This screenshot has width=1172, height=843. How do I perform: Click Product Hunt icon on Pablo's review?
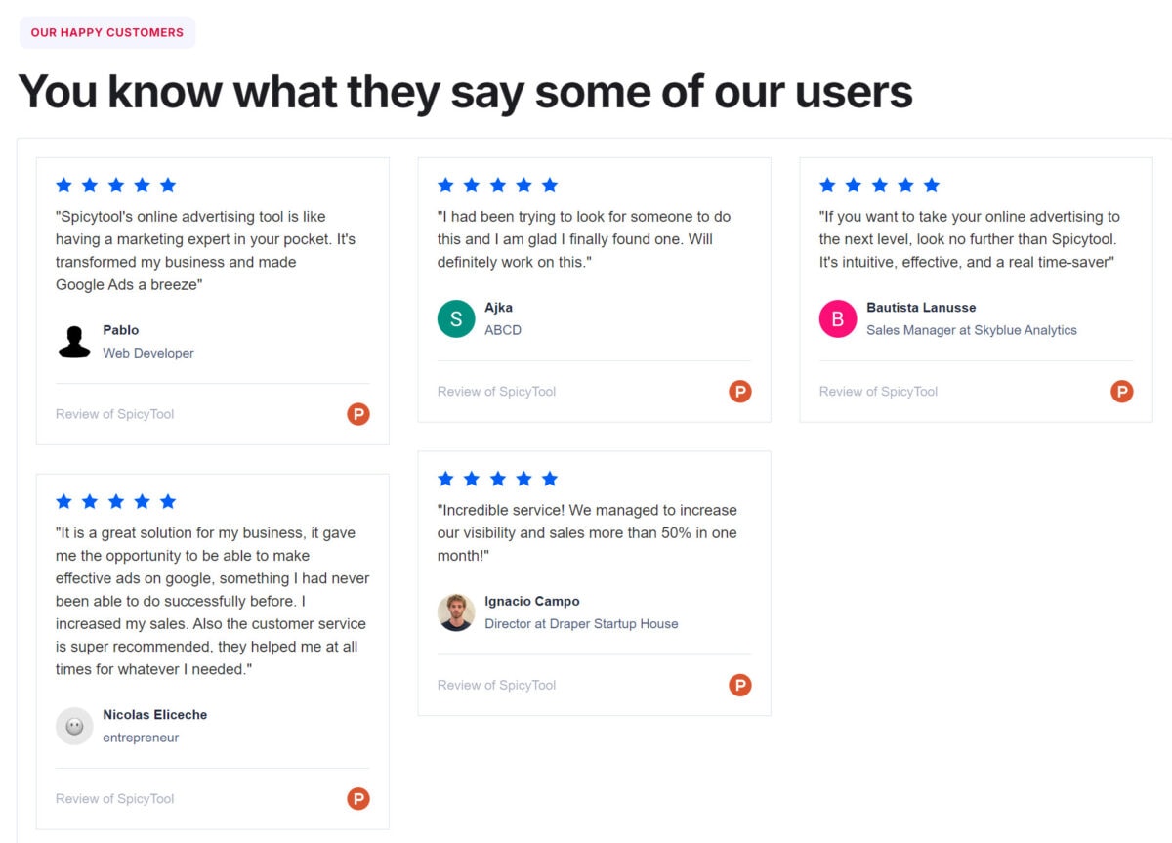pyautogui.click(x=358, y=414)
